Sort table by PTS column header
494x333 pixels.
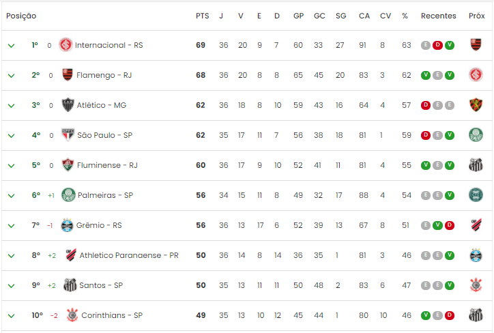(202, 16)
